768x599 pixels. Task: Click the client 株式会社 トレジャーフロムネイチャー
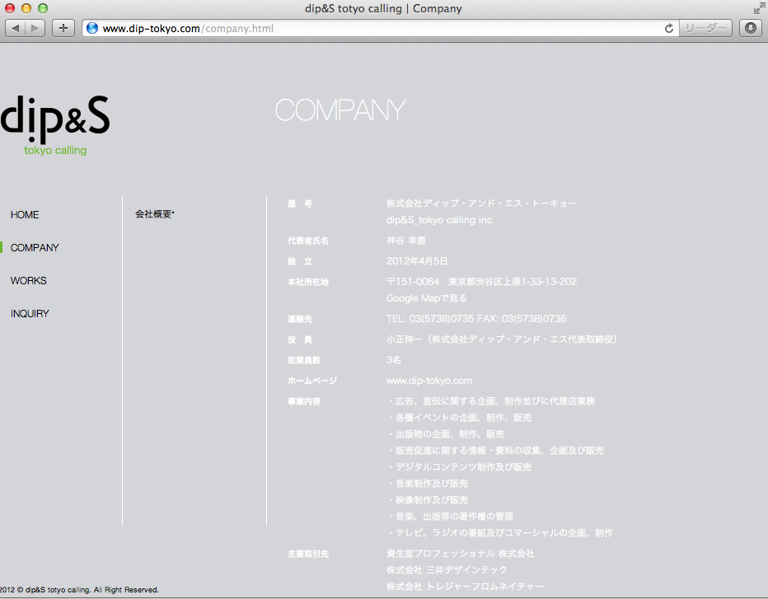point(465,587)
